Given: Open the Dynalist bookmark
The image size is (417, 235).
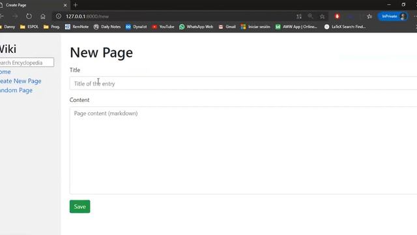Looking at the screenshot, I should (x=136, y=27).
